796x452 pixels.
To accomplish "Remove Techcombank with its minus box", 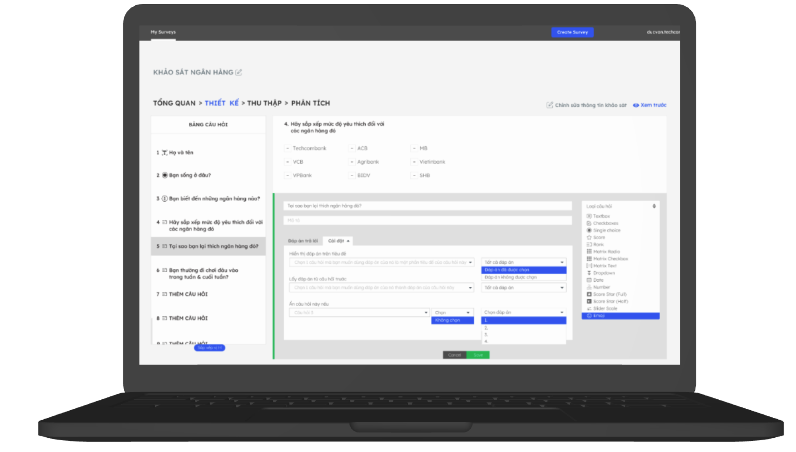I will coord(287,148).
